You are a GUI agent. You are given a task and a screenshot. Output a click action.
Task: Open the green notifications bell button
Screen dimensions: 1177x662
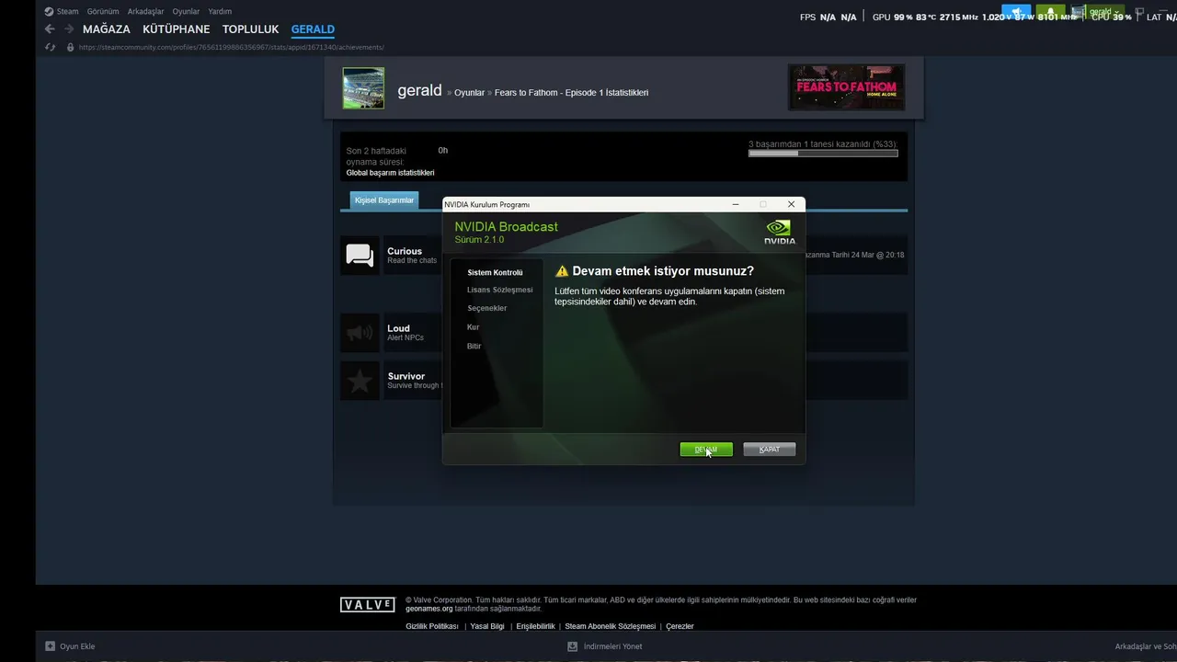1050,13
